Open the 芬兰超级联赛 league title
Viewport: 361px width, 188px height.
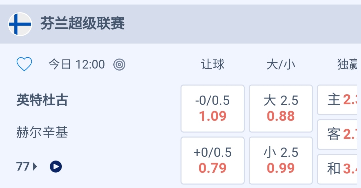coord(83,24)
